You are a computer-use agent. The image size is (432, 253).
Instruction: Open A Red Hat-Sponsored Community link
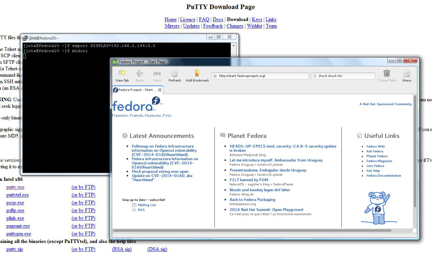tap(386, 104)
